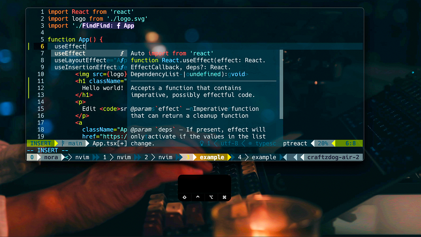This screenshot has height=237, width=421.
Task: Click the Command key icon in the keystroke overlay
Action: click(x=224, y=197)
